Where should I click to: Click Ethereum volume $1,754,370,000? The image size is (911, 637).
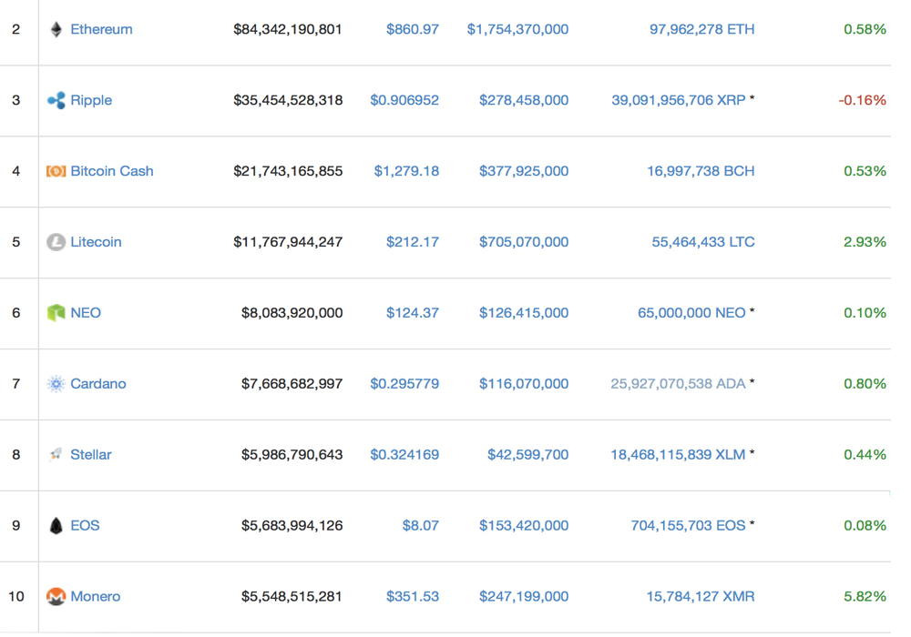tap(517, 29)
